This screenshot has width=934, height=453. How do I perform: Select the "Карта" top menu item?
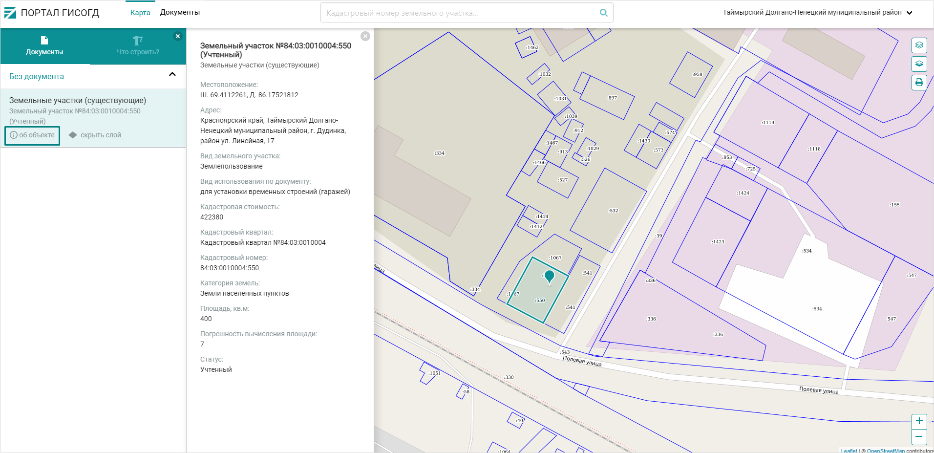(140, 12)
